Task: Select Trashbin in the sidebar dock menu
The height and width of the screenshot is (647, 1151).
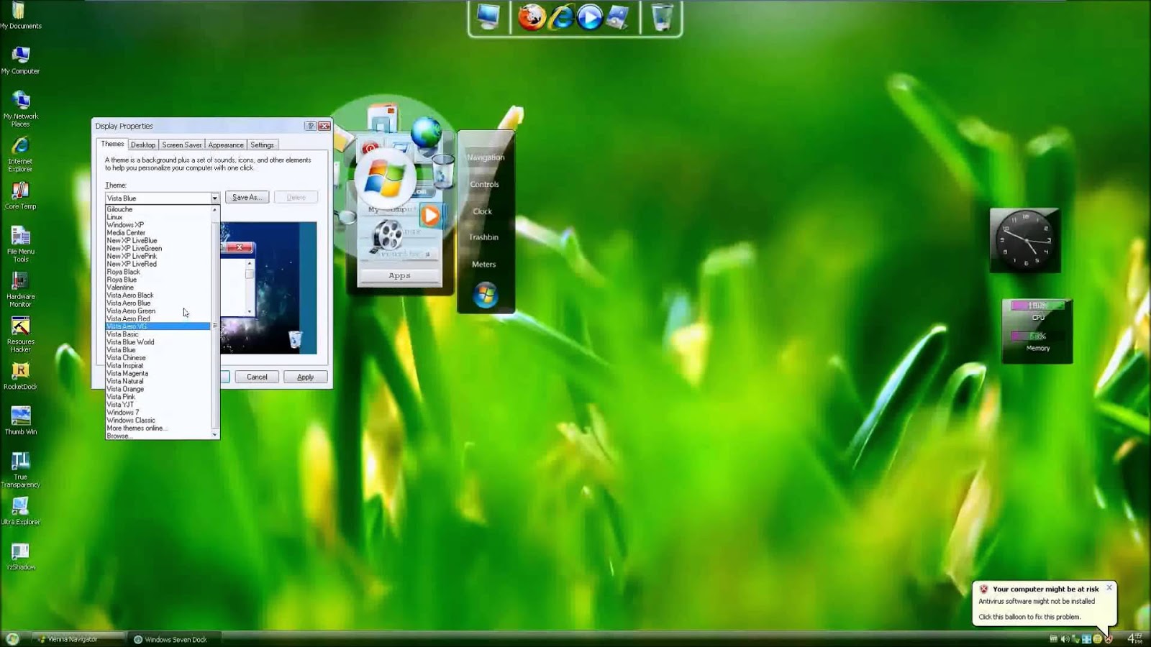Action: [484, 237]
